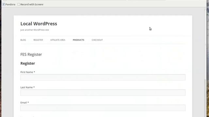Image resolution: width=209 pixels, height=117 pixels.
Task: Open the Checkout menu item
Action: [97, 40]
